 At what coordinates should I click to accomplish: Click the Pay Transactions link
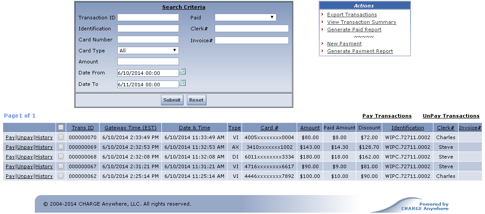pos(387,116)
